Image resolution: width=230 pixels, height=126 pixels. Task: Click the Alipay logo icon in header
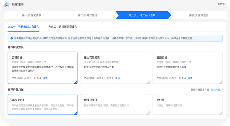(7, 5)
